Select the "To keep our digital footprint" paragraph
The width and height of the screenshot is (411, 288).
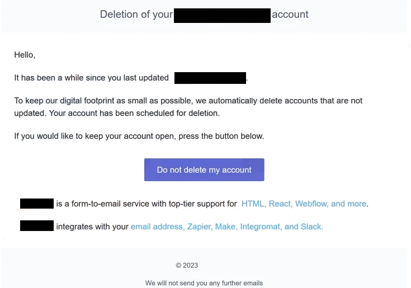tap(188, 101)
